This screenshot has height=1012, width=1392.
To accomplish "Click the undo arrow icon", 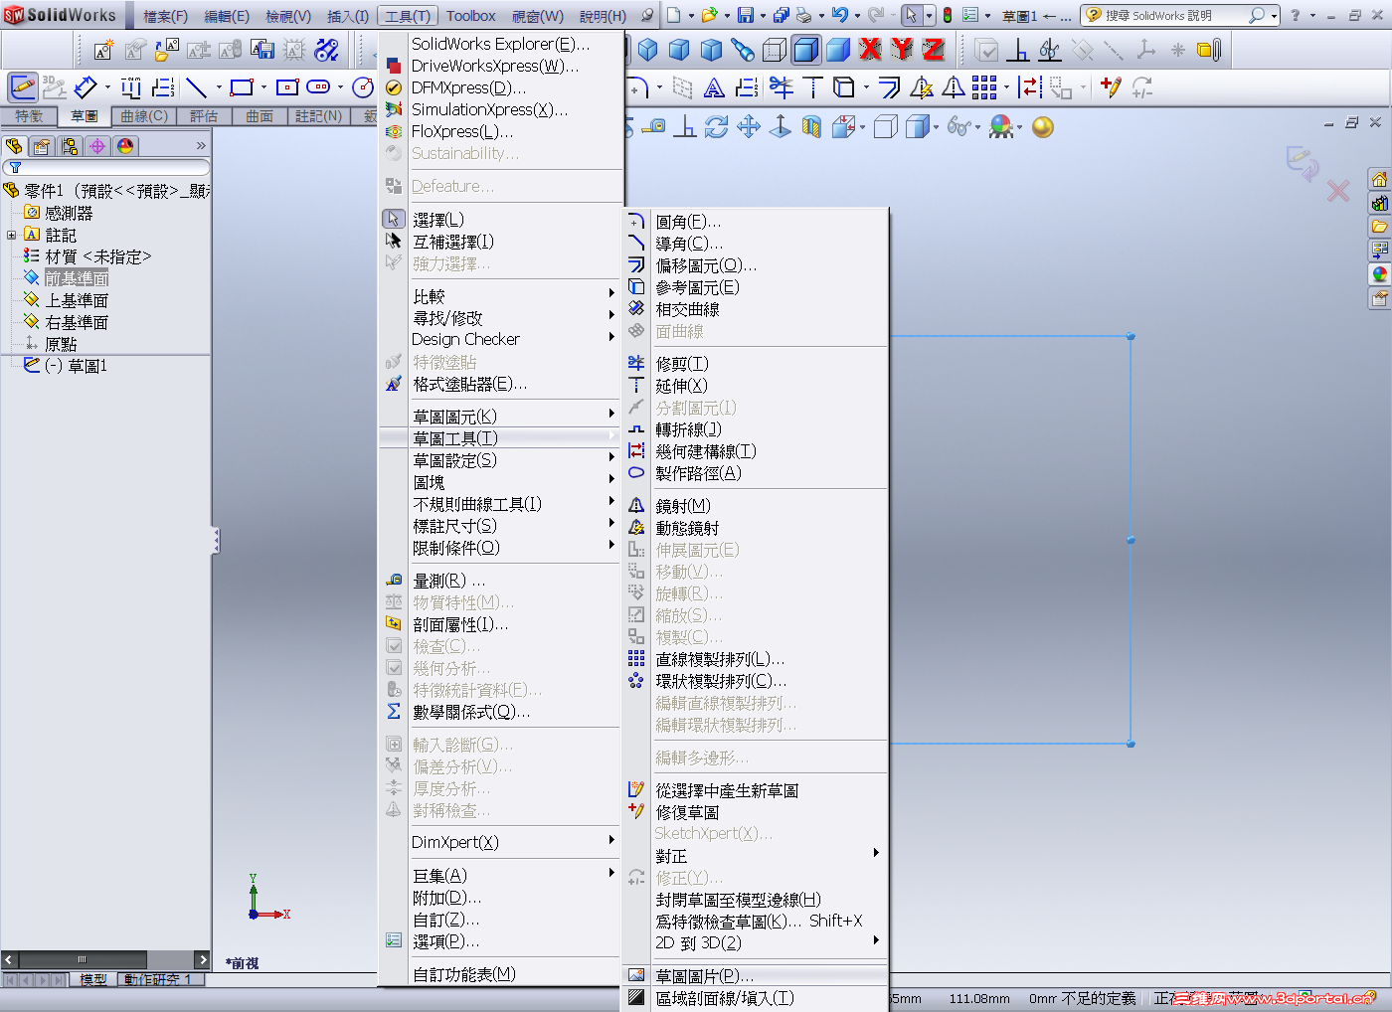I will pos(840,15).
